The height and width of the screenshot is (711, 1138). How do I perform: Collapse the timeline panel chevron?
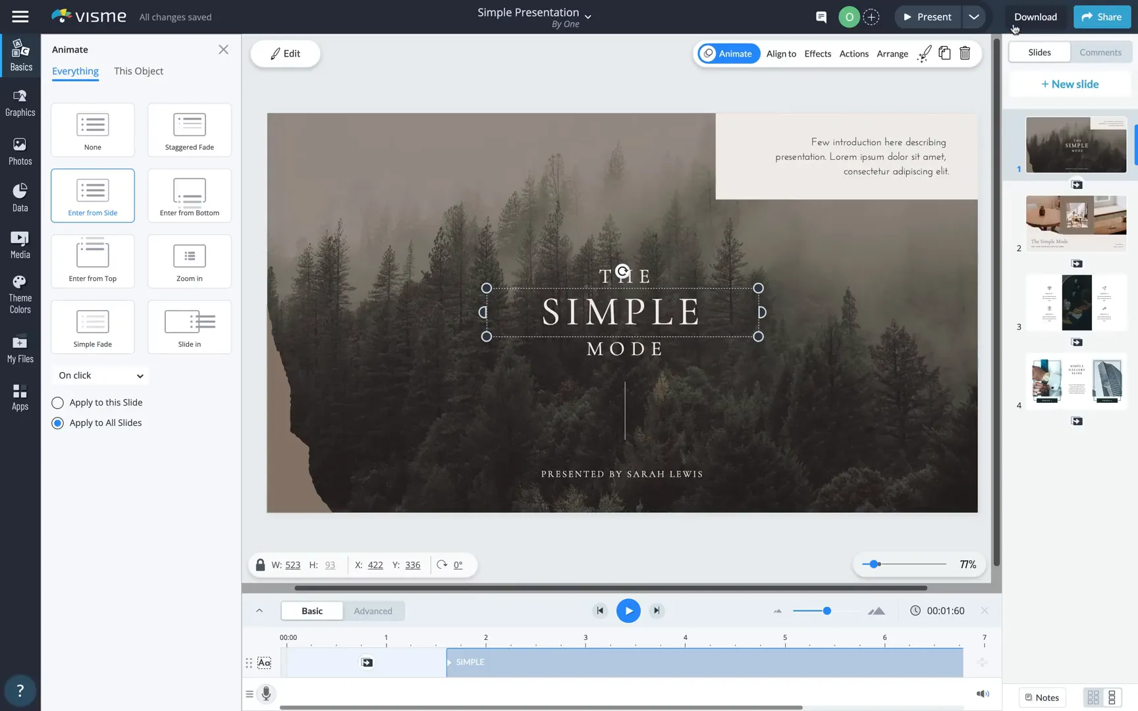click(x=258, y=610)
